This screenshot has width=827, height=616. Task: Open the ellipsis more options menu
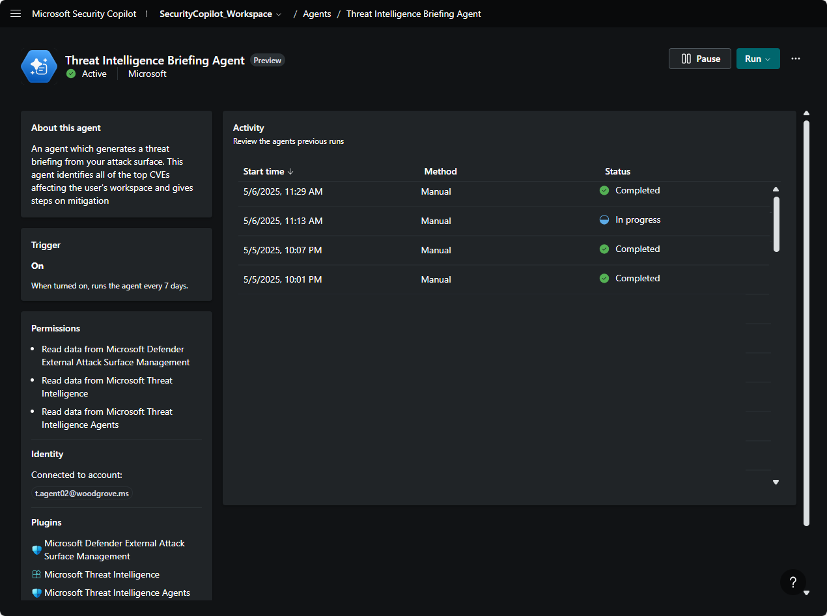pyautogui.click(x=795, y=59)
